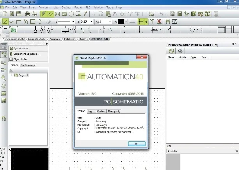
Task: Open the Functions menu
Action: [44, 7]
